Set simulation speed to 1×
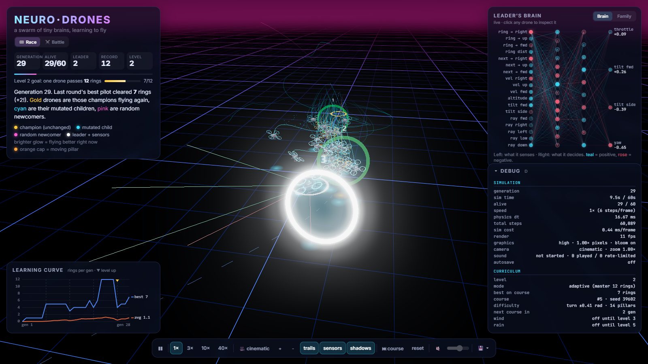Image resolution: width=648 pixels, height=364 pixels. (x=176, y=348)
